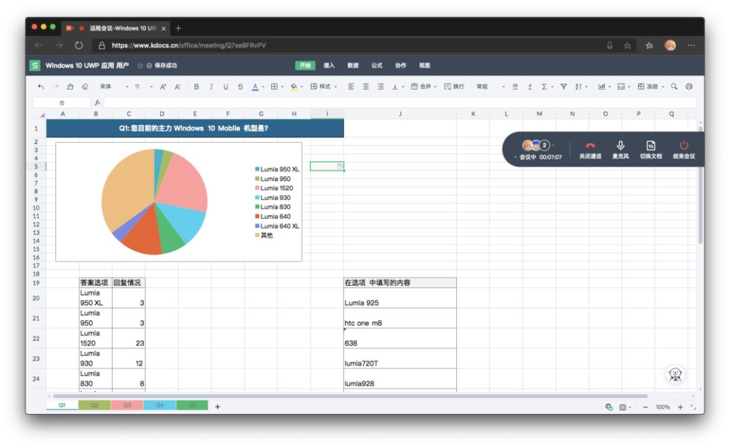Click the insert image icon

pyautogui.click(x=621, y=86)
